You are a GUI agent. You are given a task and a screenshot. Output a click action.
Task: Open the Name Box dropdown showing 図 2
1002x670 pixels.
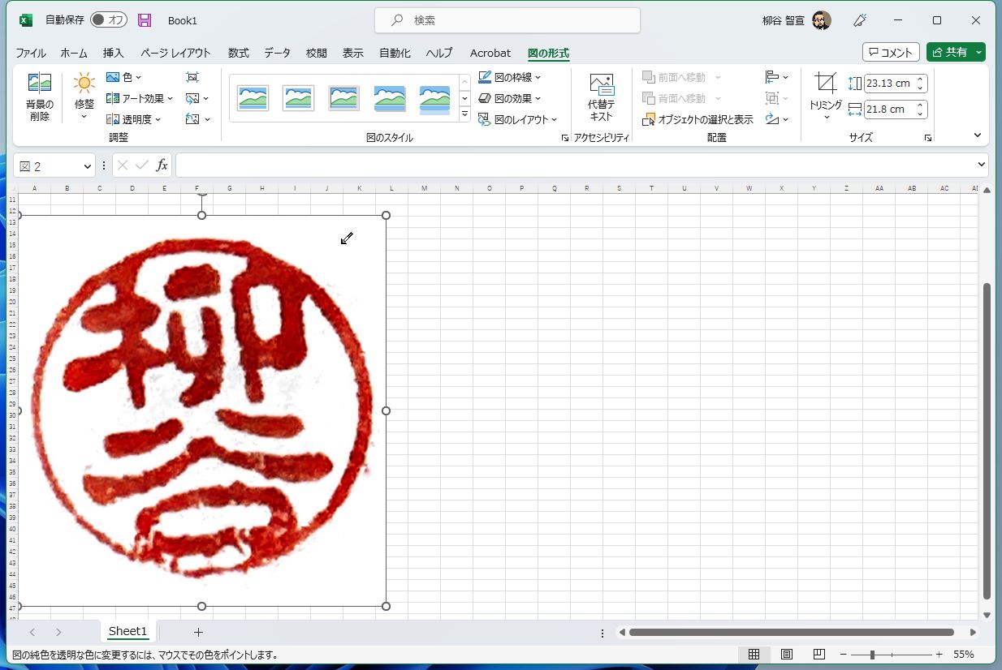click(88, 166)
